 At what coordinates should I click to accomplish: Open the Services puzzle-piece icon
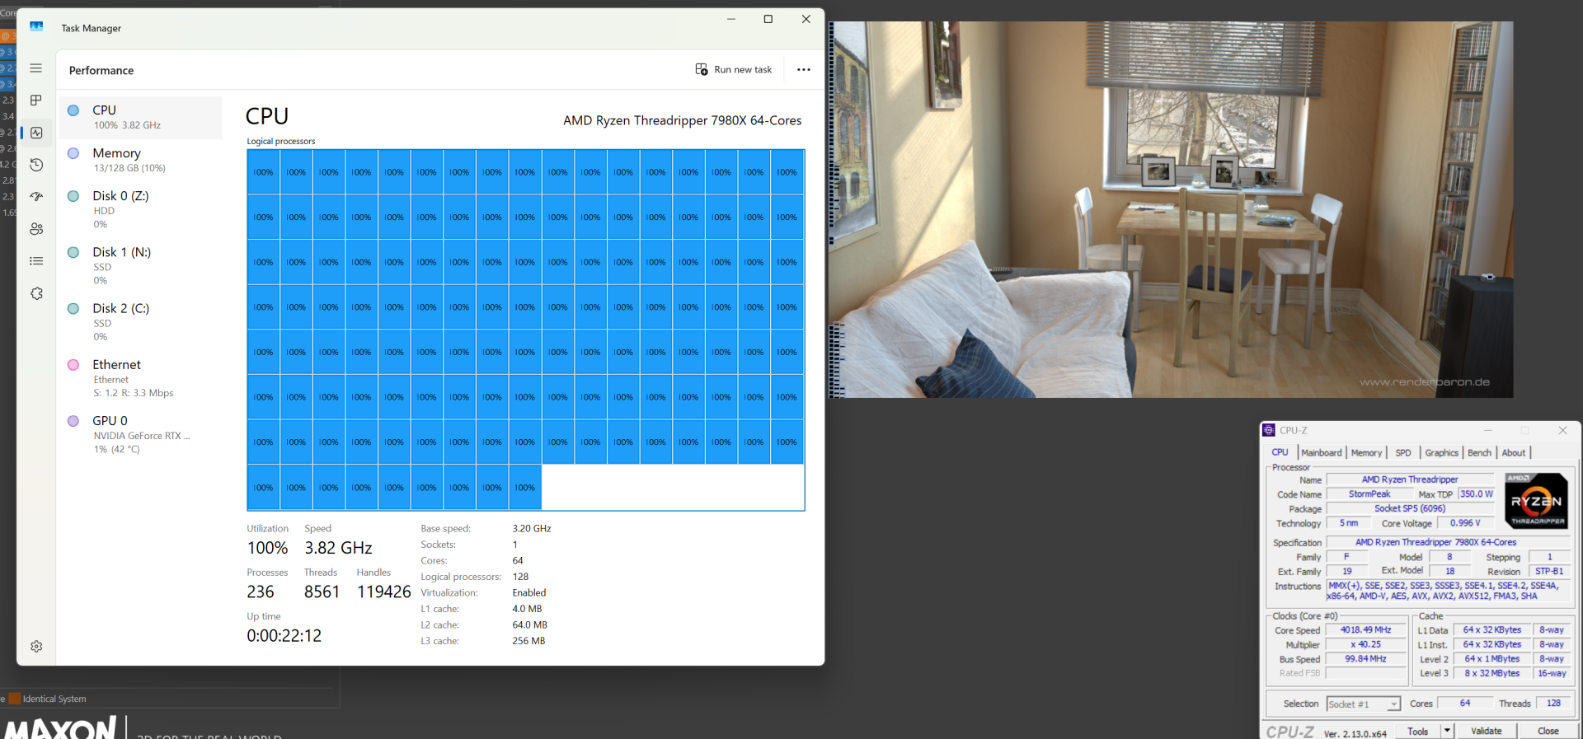coord(36,293)
